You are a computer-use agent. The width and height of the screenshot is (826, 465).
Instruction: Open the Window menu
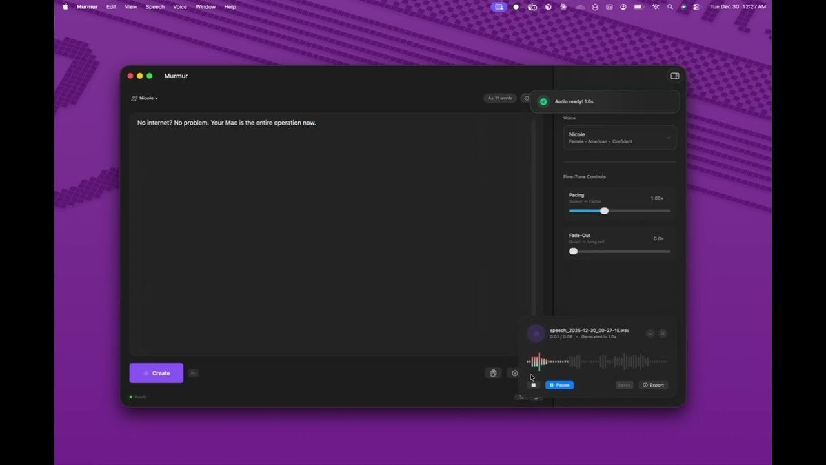pos(205,6)
